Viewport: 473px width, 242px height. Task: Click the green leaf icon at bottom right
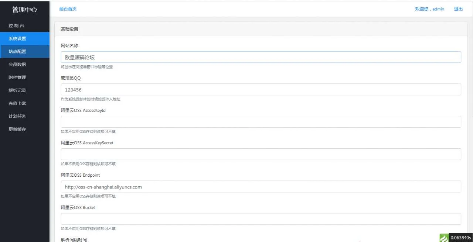pos(444,238)
